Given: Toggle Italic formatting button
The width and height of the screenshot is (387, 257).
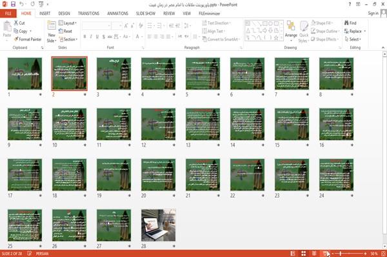Looking at the screenshot, I should coord(91,37).
